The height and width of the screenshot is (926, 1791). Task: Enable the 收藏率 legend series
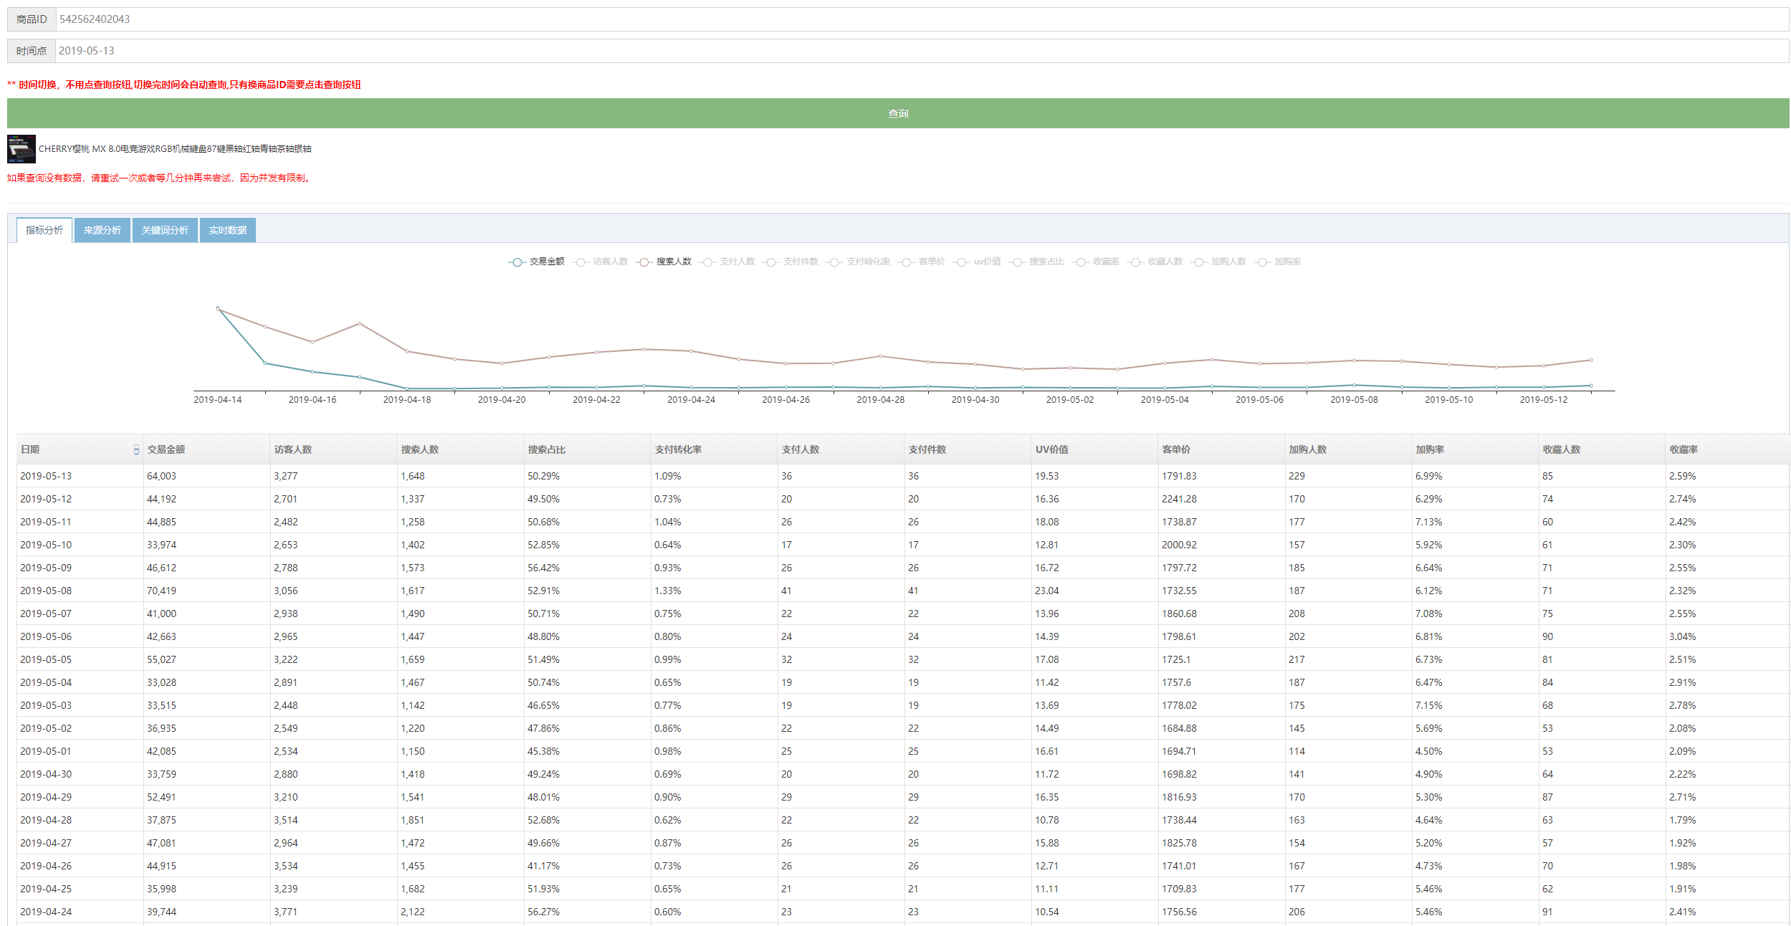(1096, 262)
